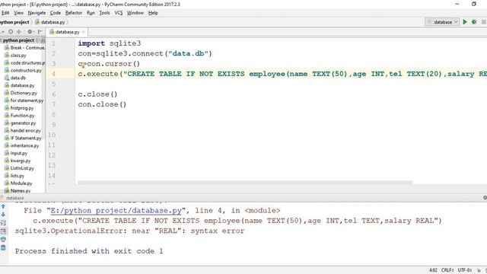487x274 pixels.
Task: Click the up-stack-trace arrow in Run panel
Action: click(3, 206)
